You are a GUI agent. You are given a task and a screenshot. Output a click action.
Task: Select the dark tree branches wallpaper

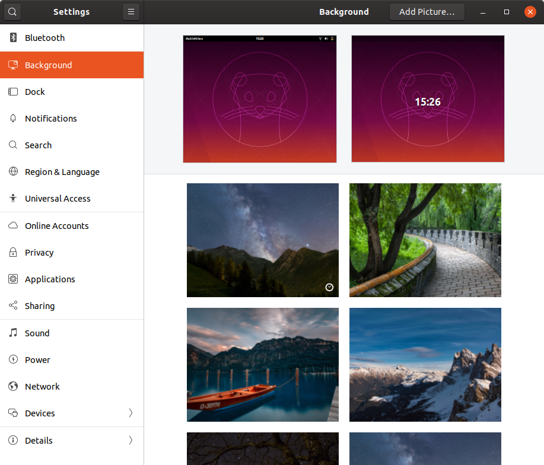point(263,449)
